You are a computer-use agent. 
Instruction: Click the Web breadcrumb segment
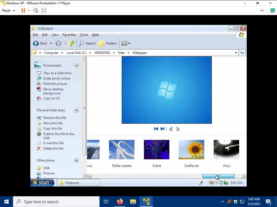coord(121,53)
